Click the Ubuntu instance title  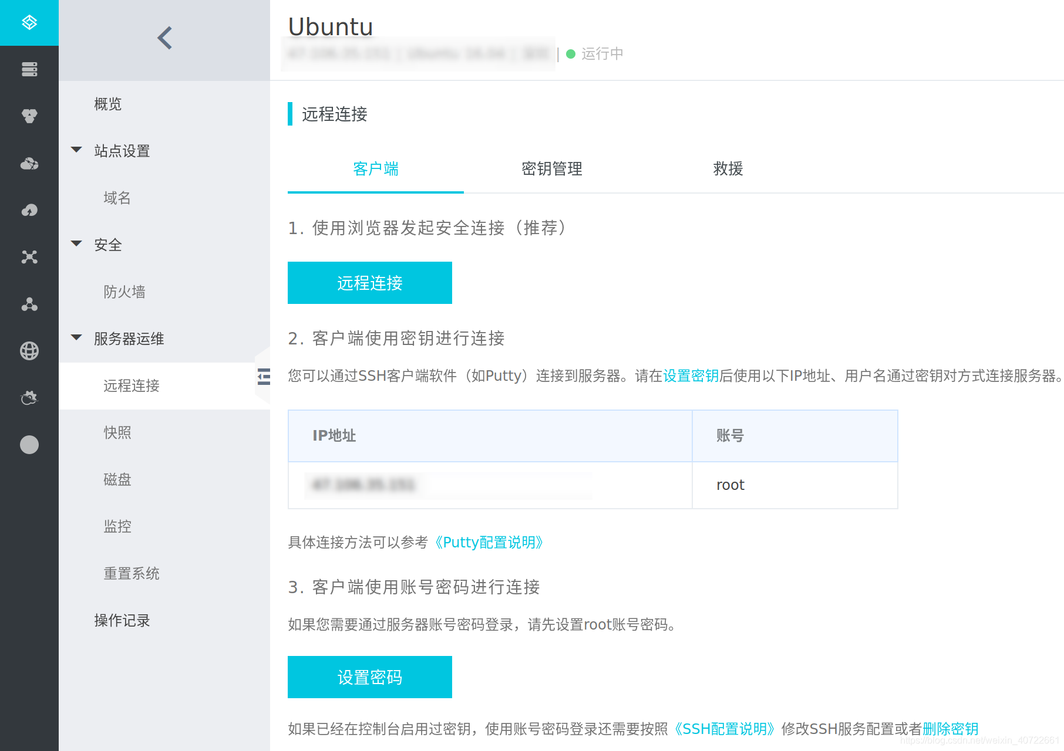(x=331, y=26)
